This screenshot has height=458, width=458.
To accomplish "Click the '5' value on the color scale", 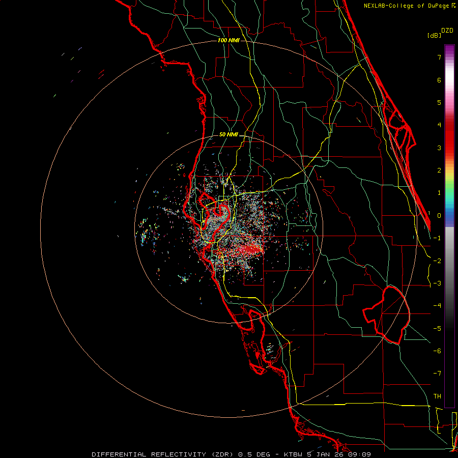I will (439, 102).
